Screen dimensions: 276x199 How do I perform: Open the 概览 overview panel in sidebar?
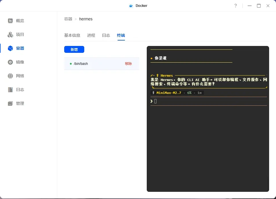[16, 20]
